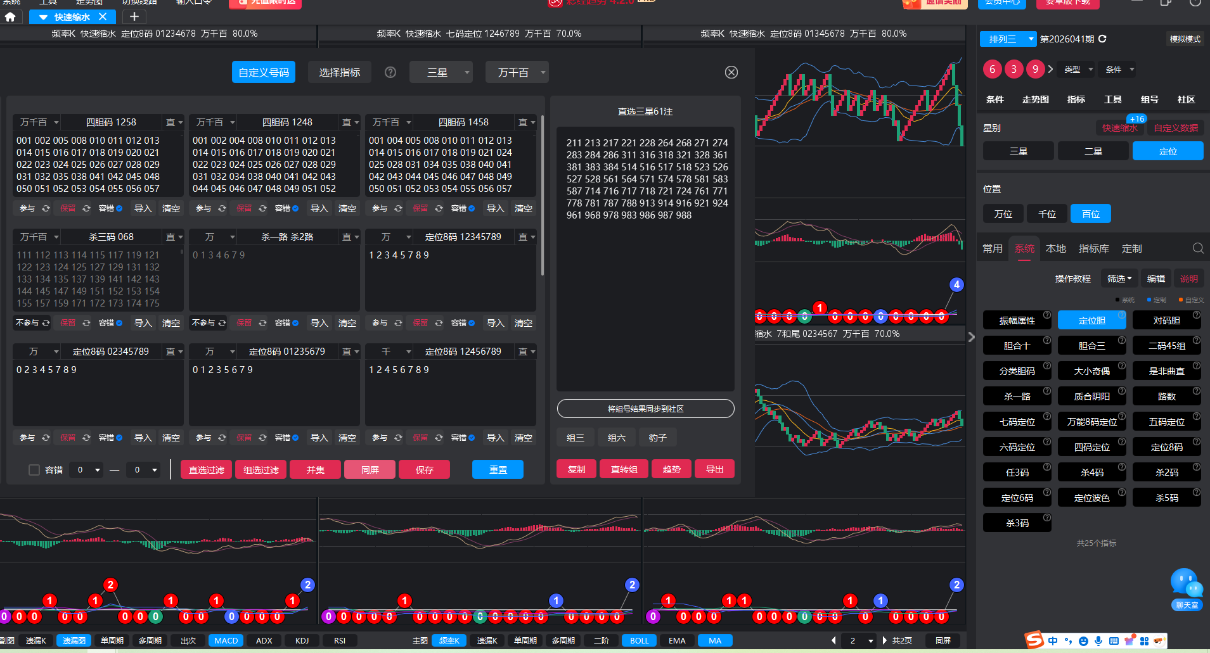The width and height of the screenshot is (1210, 653).
Task: Refresh the 第2026041期 draw period
Action: [x=1102, y=39]
